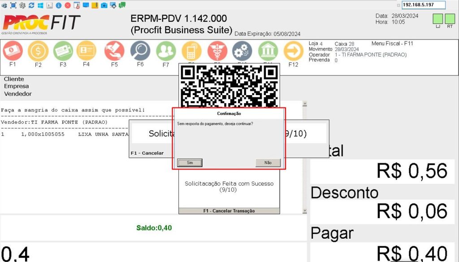The width and height of the screenshot is (459, 262).
Task: Click the Data Expiração 05/08/2024 text
Action: (267, 34)
